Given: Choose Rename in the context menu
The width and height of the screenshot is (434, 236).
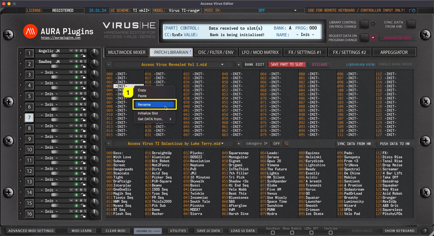Looking at the screenshot, I should [x=154, y=104].
